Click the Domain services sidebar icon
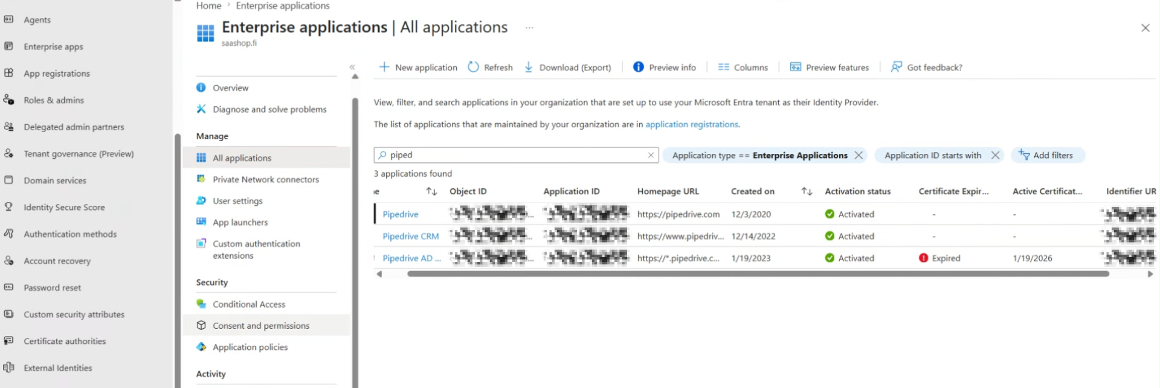This screenshot has height=388, width=1160. point(8,180)
